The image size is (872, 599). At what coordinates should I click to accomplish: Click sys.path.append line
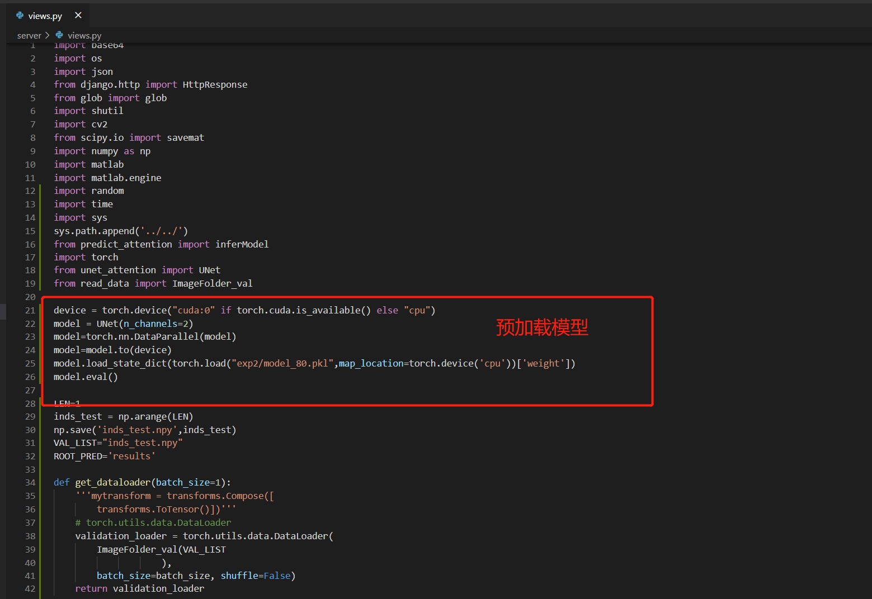pyautogui.click(x=121, y=231)
